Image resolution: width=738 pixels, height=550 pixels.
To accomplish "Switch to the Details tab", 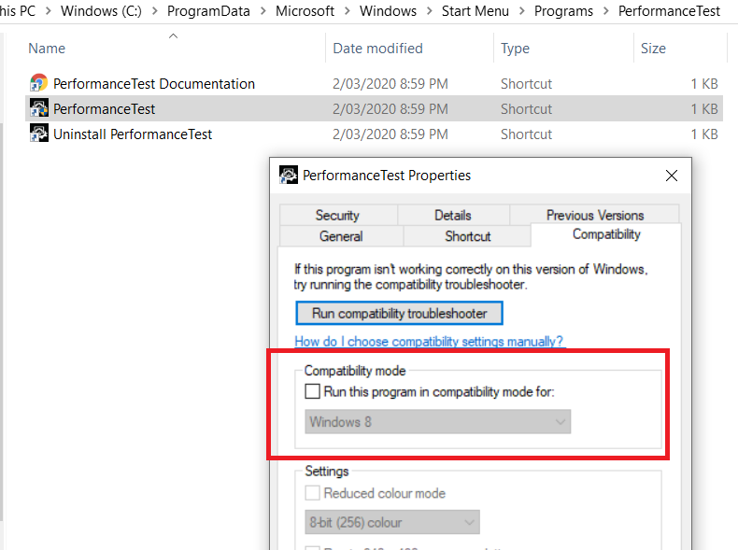I will (x=453, y=215).
